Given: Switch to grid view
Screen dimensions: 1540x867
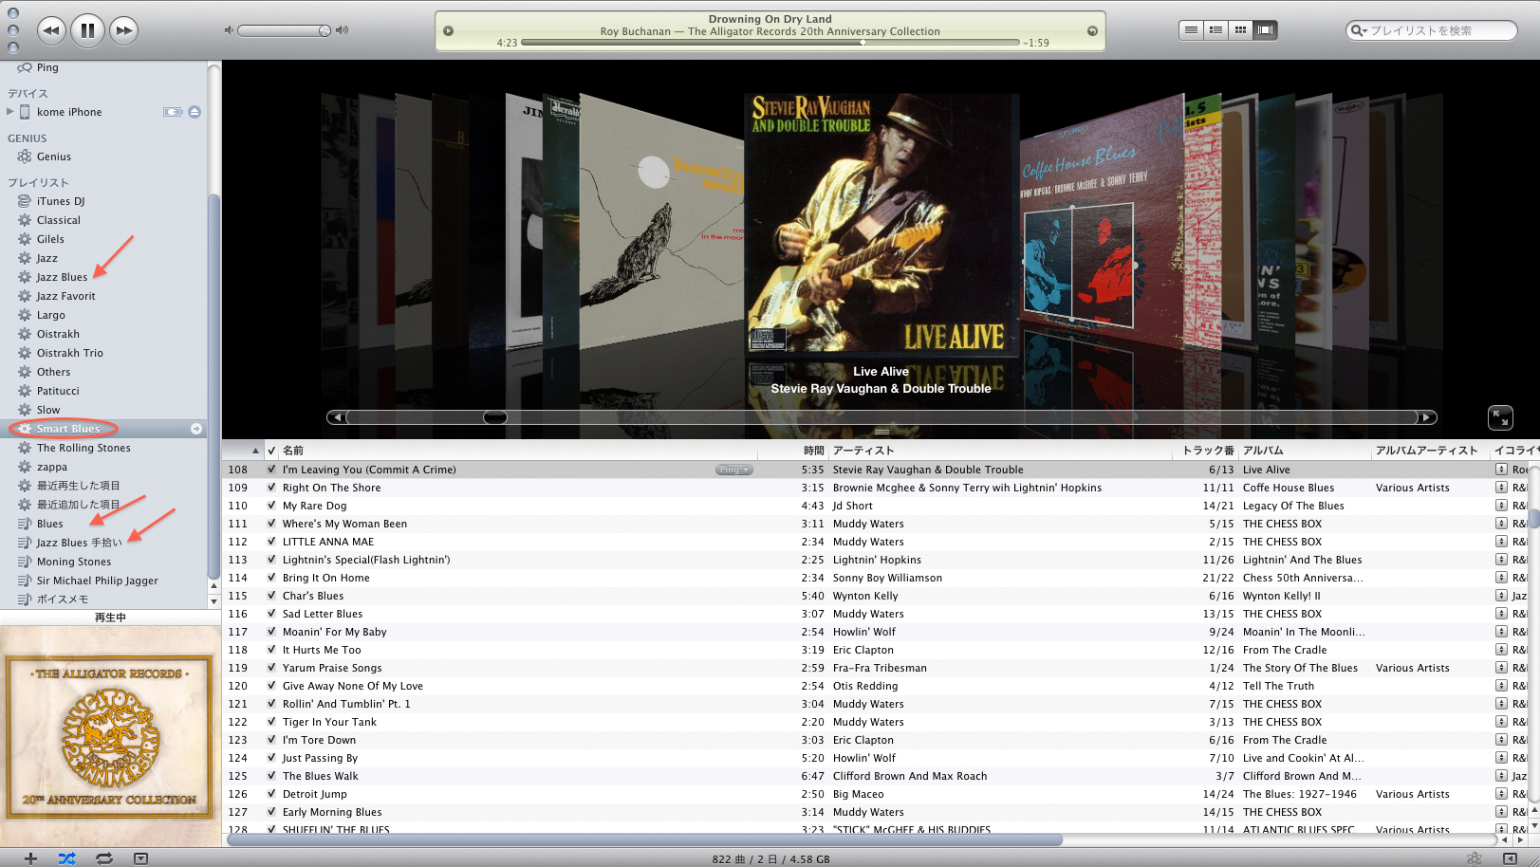Looking at the screenshot, I should [1240, 30].
